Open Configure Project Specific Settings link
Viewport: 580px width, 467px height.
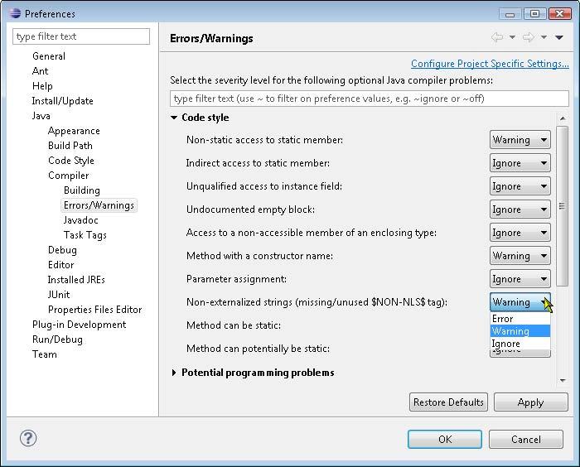[490, 64]
